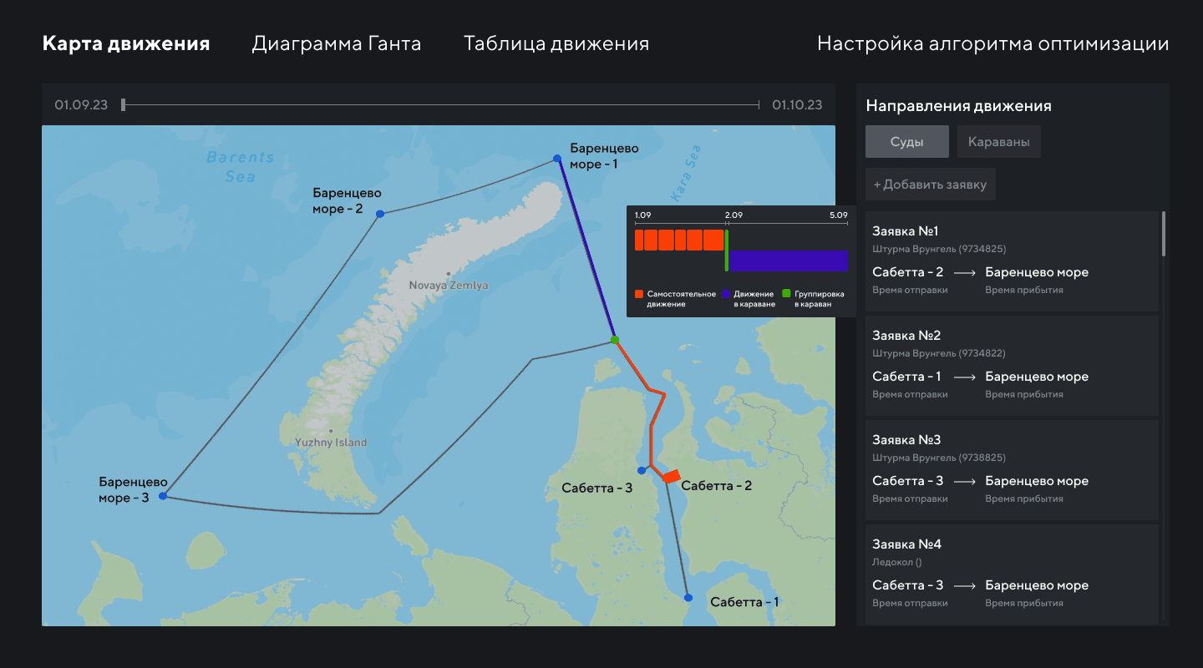Viewport: 1203px width, 668px height.
Task: Select the Заявка №4 card
Action: [1012, 574]
